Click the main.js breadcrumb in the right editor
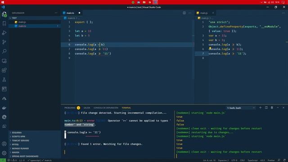 click(x=205, y=18)
